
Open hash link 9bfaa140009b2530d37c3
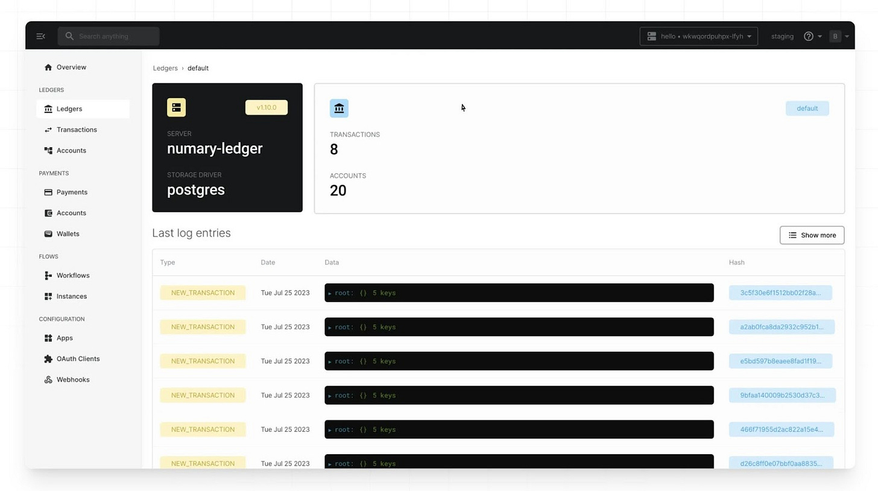click(782, 396)
